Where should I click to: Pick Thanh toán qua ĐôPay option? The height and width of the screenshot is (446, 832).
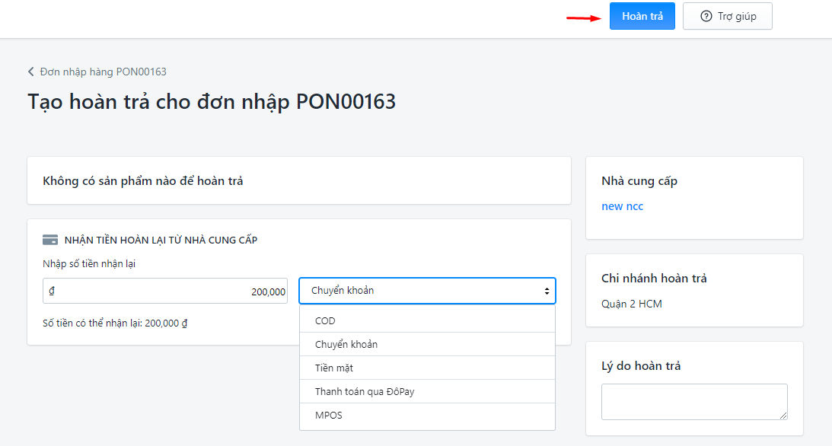[427, 391]
